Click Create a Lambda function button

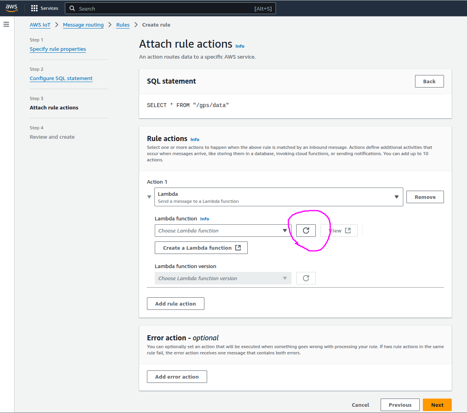(201, 248)
